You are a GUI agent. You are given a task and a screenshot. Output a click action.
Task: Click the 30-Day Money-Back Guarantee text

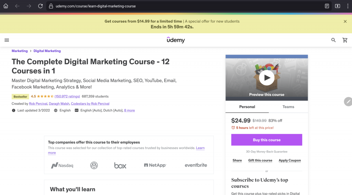(267, 151)
